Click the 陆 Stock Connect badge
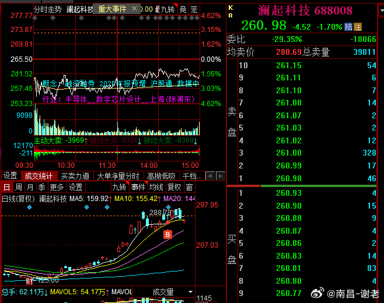Screen dimensions: 384x303 click(x=348, y=27)
